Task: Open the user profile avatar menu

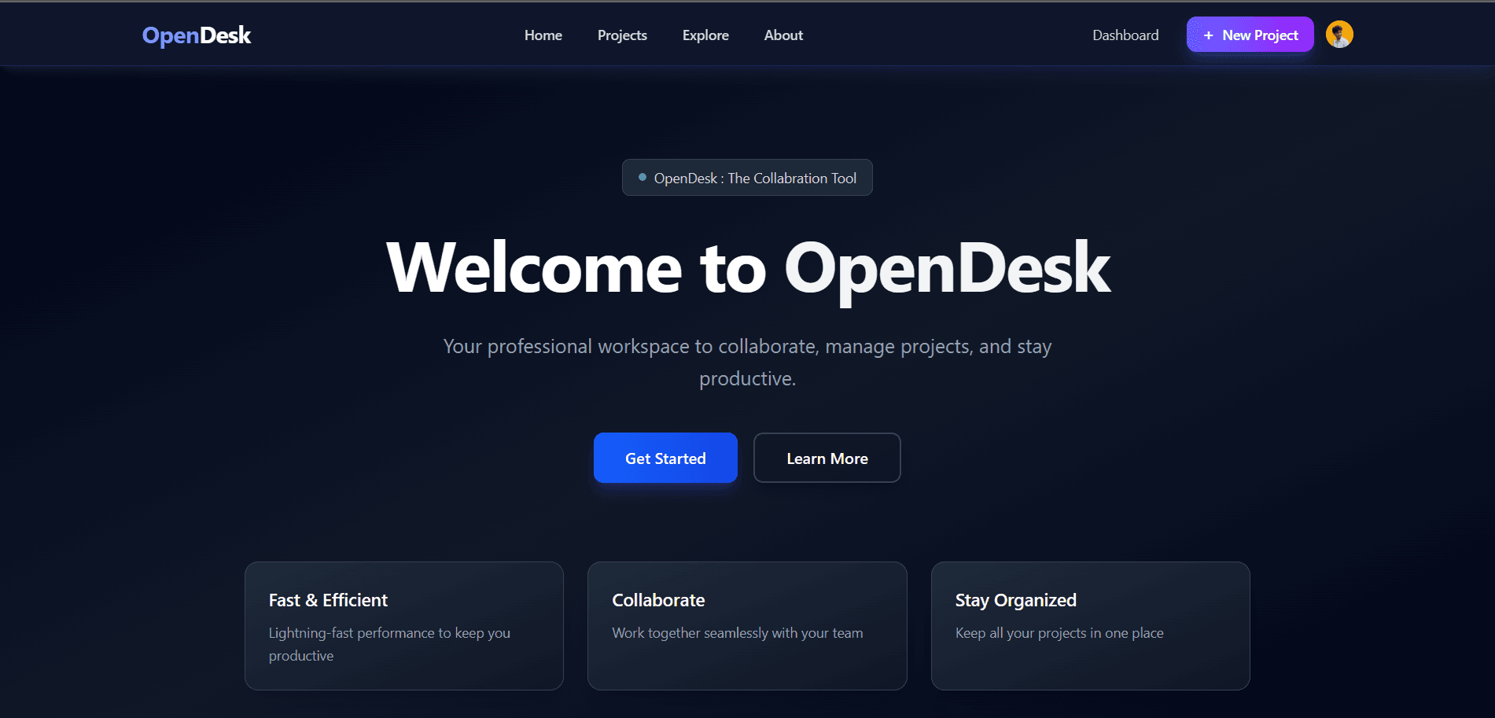Action: (1339, 34)
